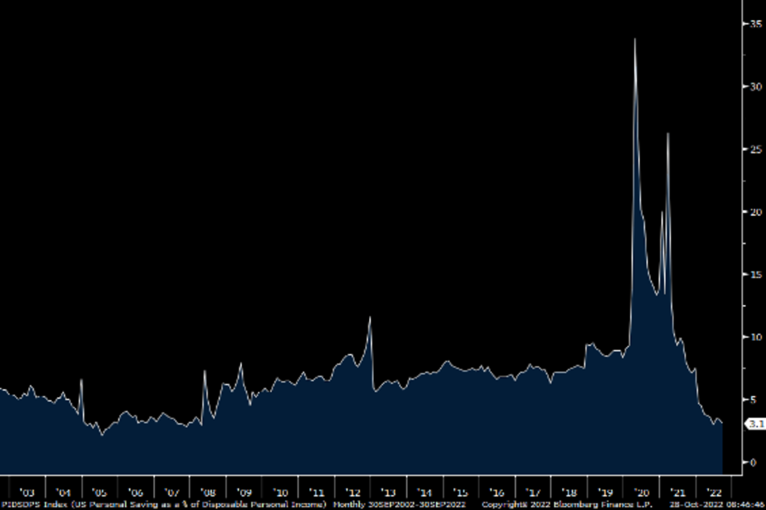Click the '20 year label on x-axis
This screenshot has height=510, width=766.
(x=642, y=492)
